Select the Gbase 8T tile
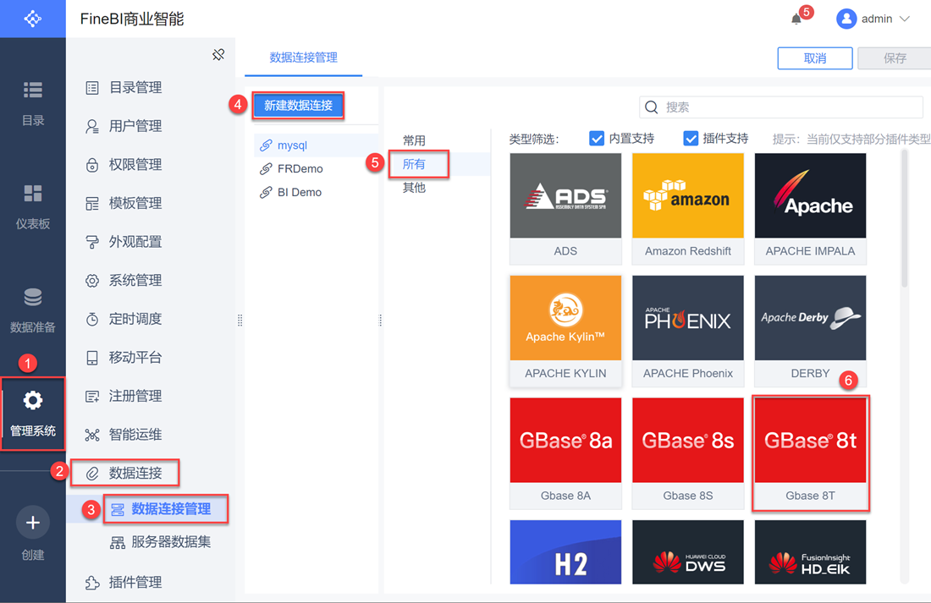Screen dimensions: 931x603 pos(810,453)
